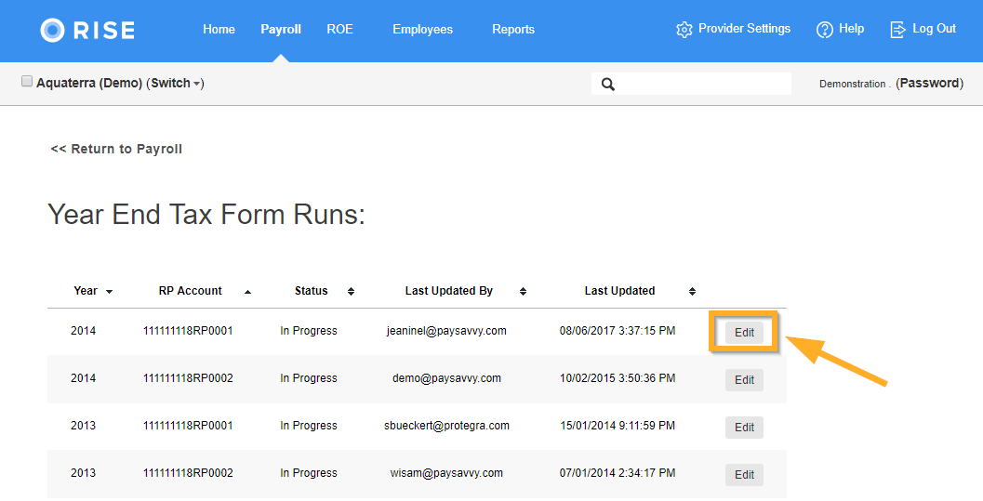Viewport: 983px width, 501px height.
Task: Click timestamp 07/01/2014 2:34:17 PM
Action: coord(618,473)
